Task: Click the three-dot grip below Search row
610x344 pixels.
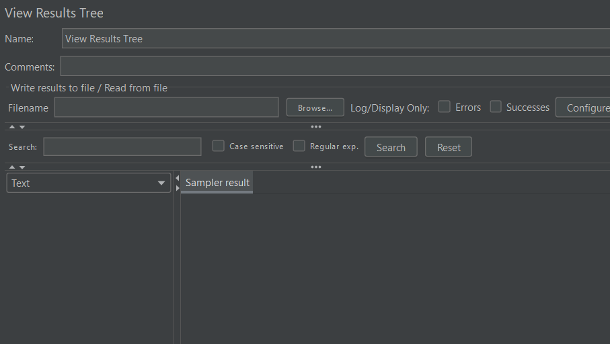Action: coord(316,167)
